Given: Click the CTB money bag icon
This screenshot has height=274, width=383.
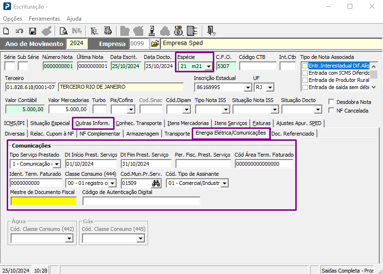Looking at the screenshot, I should click(x=178, y=31).
